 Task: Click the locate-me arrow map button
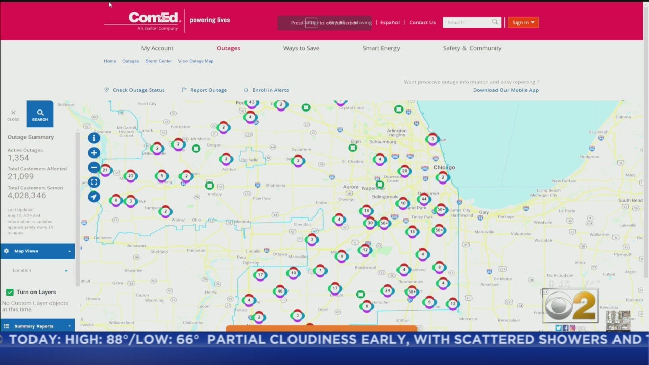coord(94,197)
